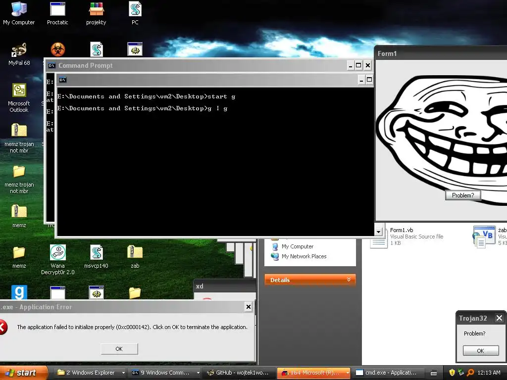Switch to the GitHub - wojtek1wo taskbar item
507x380 pixels.
239,373
